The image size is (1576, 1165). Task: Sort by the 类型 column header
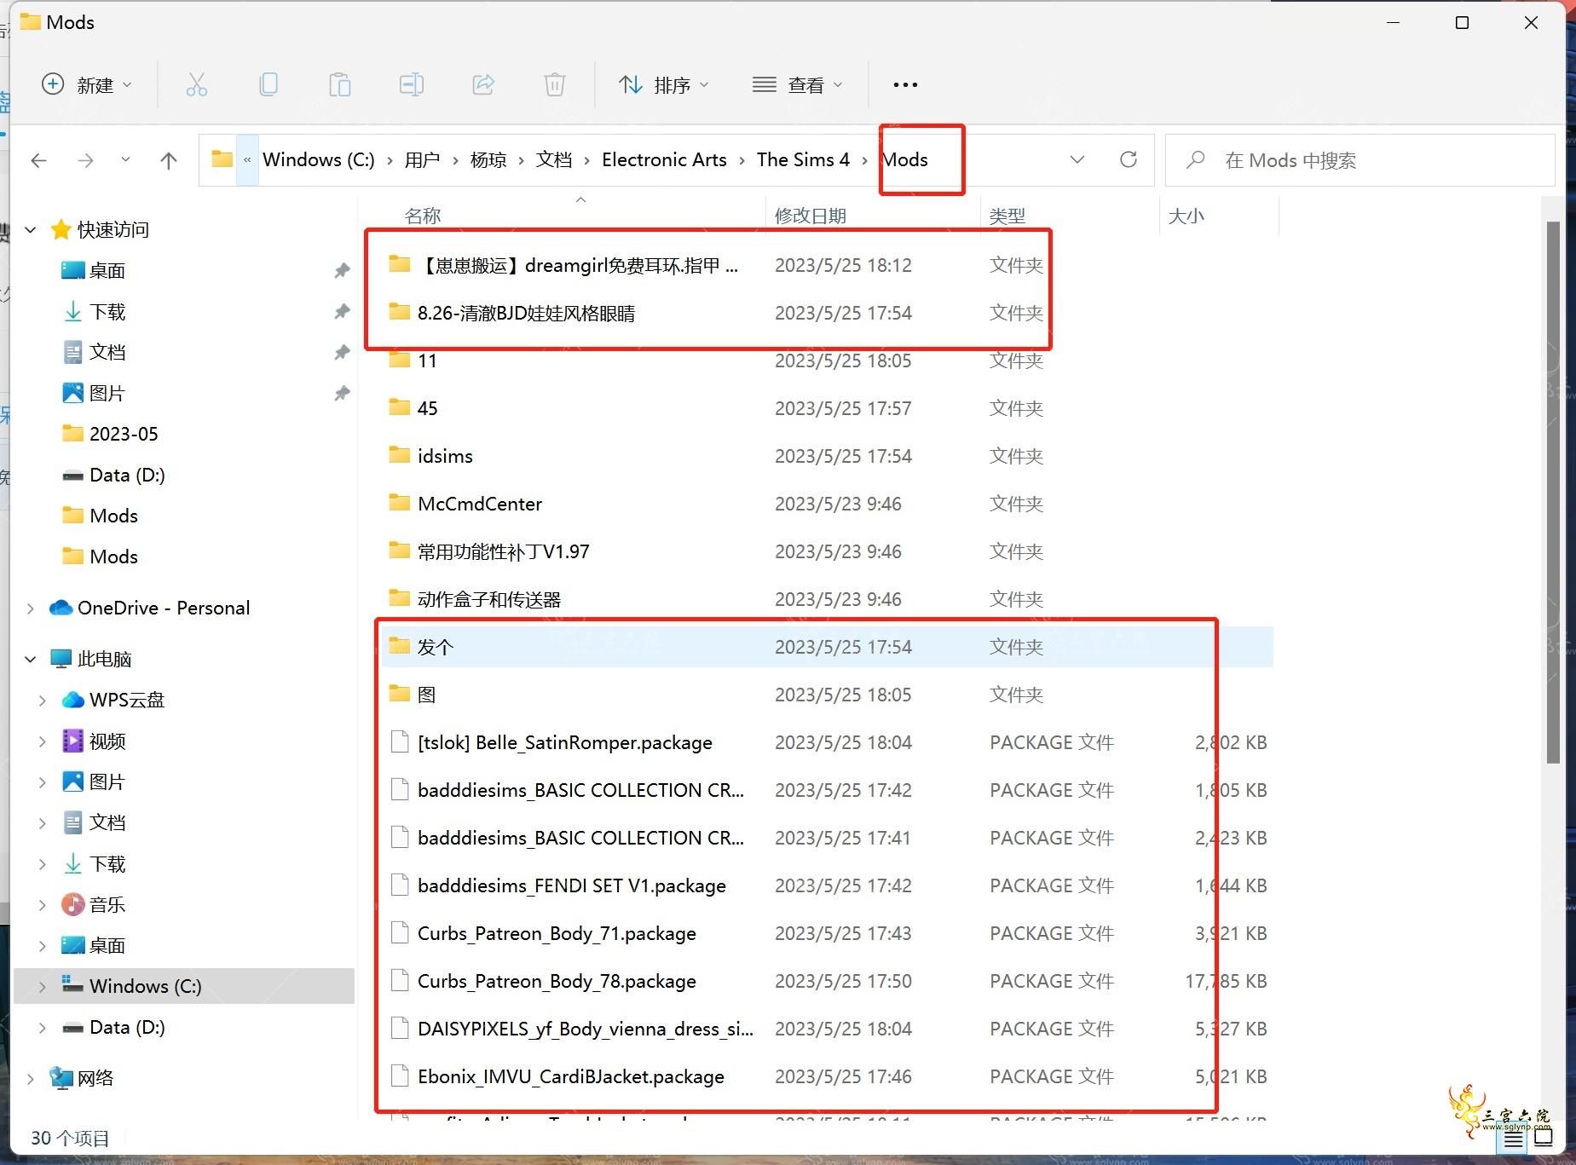click(x=1007, y=216)
